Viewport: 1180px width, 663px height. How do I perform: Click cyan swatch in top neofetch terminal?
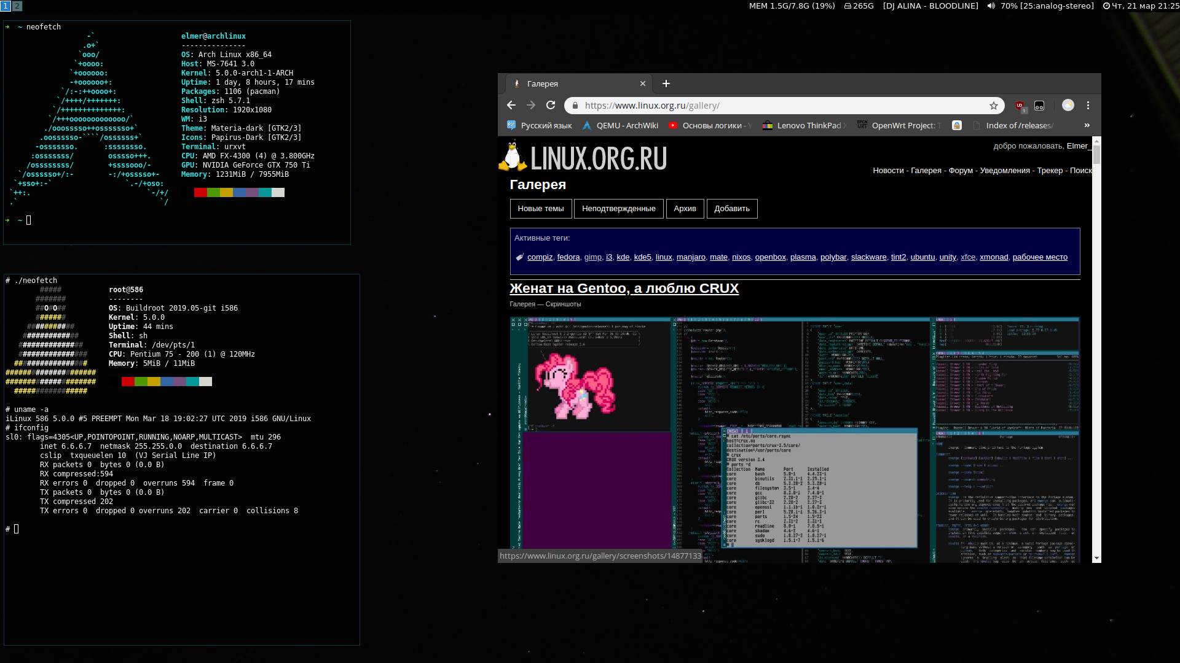pos(265,193)
